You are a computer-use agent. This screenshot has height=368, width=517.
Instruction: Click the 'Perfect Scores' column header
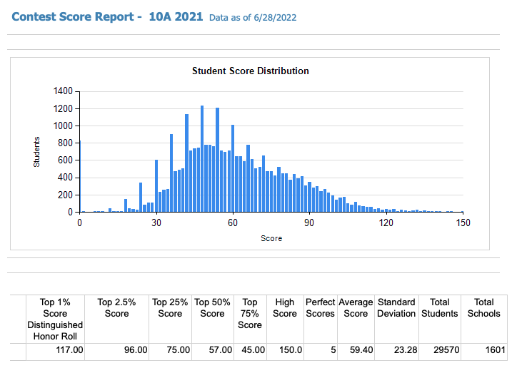(x=320, y=319)
